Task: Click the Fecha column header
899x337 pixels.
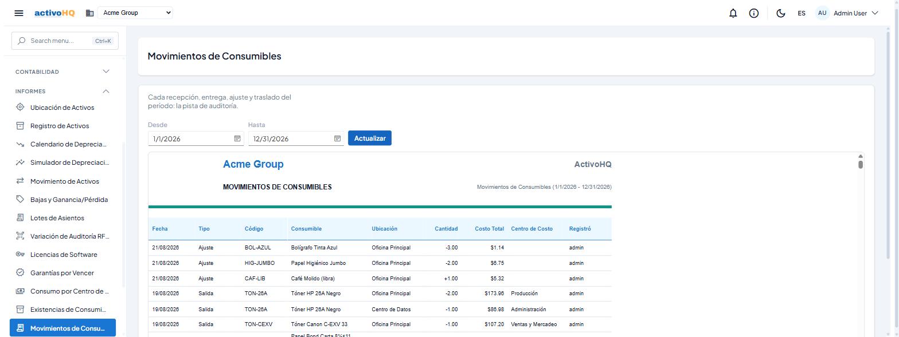Action: (x=160, y=229)
